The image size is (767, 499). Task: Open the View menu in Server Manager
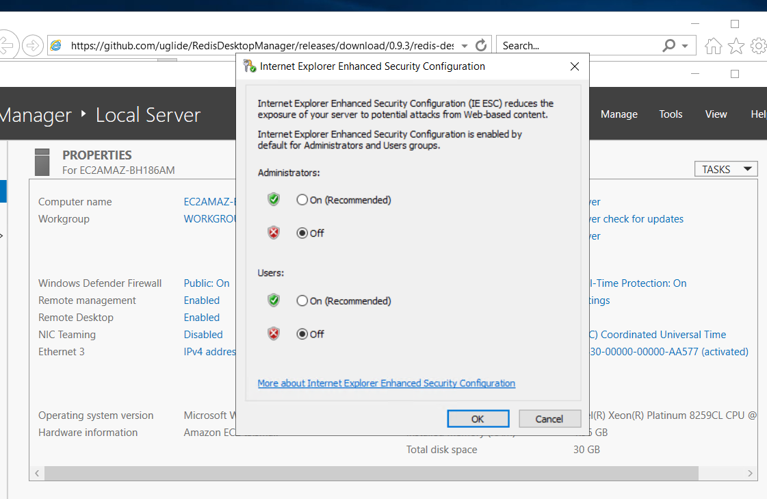pos(716,114)
